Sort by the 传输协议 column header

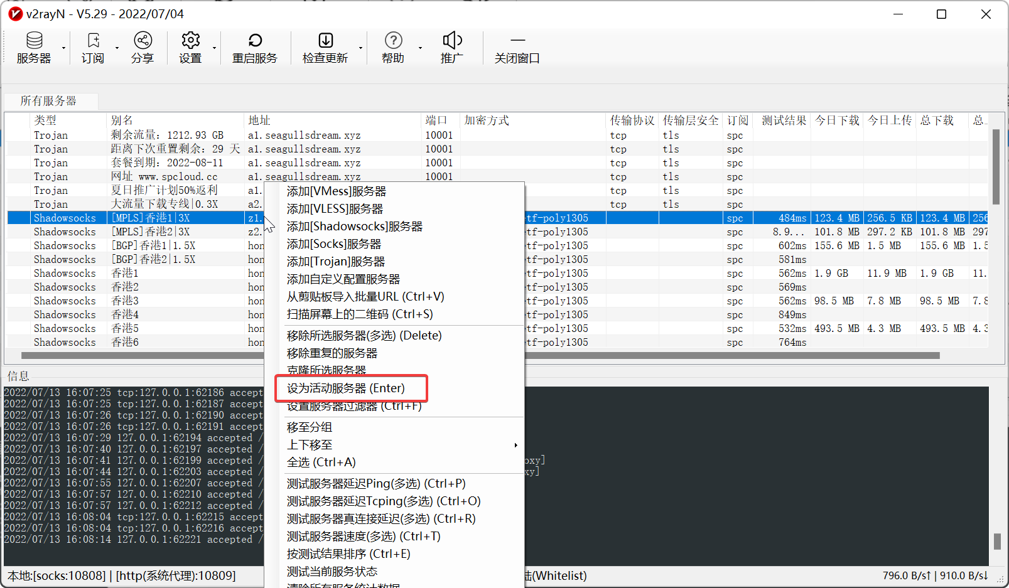tap(632, 120)
